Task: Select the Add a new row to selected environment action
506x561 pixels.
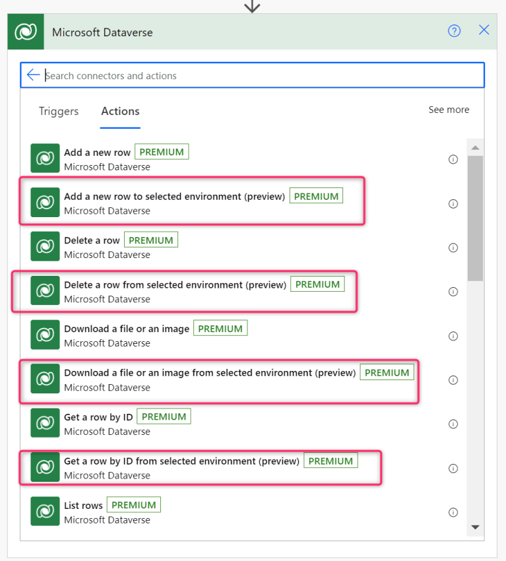Action: coord(198,202)
